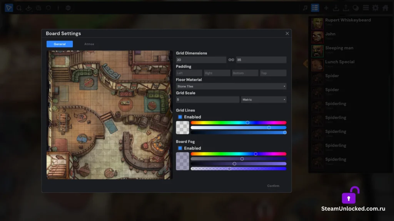Click the Left padding field
This screenshot has width=394, height=221.
coord(189,73)
